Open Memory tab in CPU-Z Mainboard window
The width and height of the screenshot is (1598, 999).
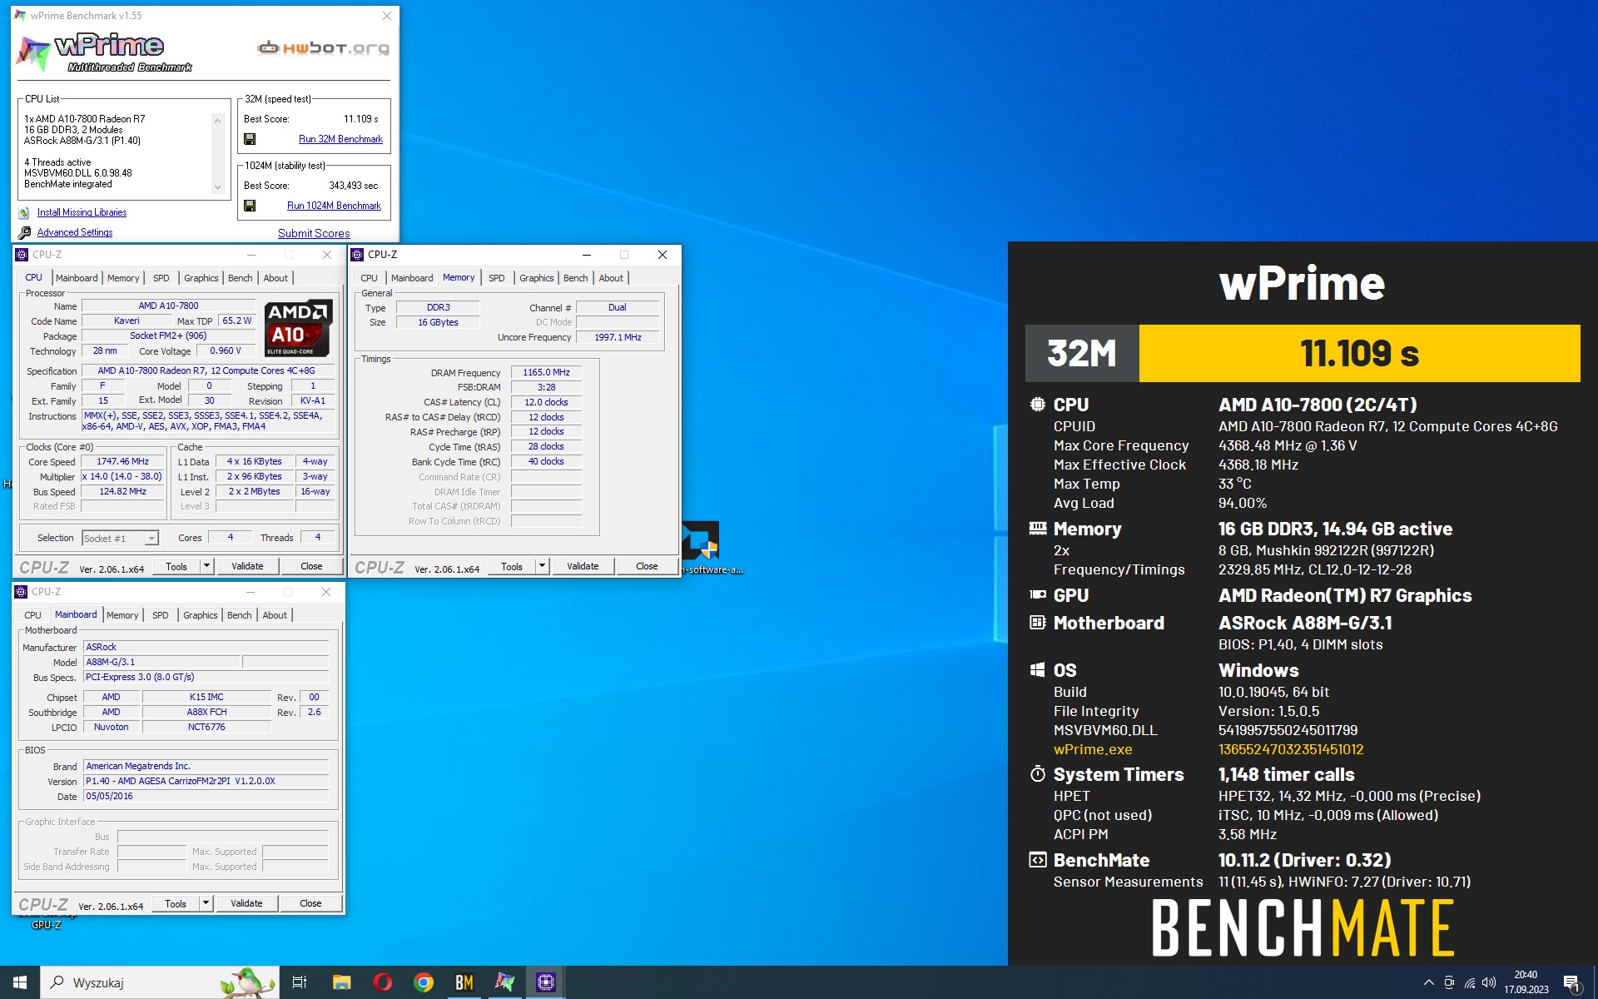[122, 615]
